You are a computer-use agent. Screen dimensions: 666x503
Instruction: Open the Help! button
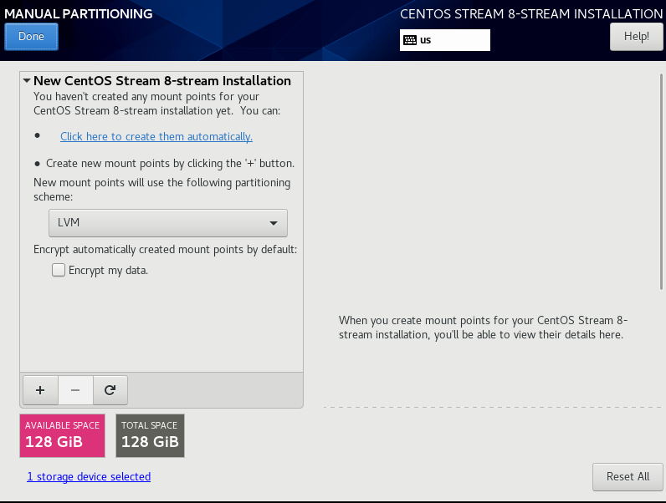[x=636, y=37]
